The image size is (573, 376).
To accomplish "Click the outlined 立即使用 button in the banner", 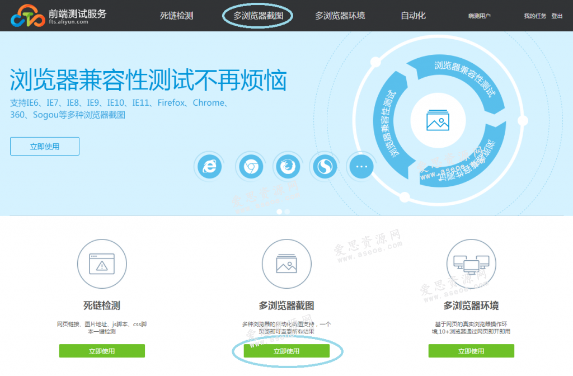I will (x=44, y=146).
